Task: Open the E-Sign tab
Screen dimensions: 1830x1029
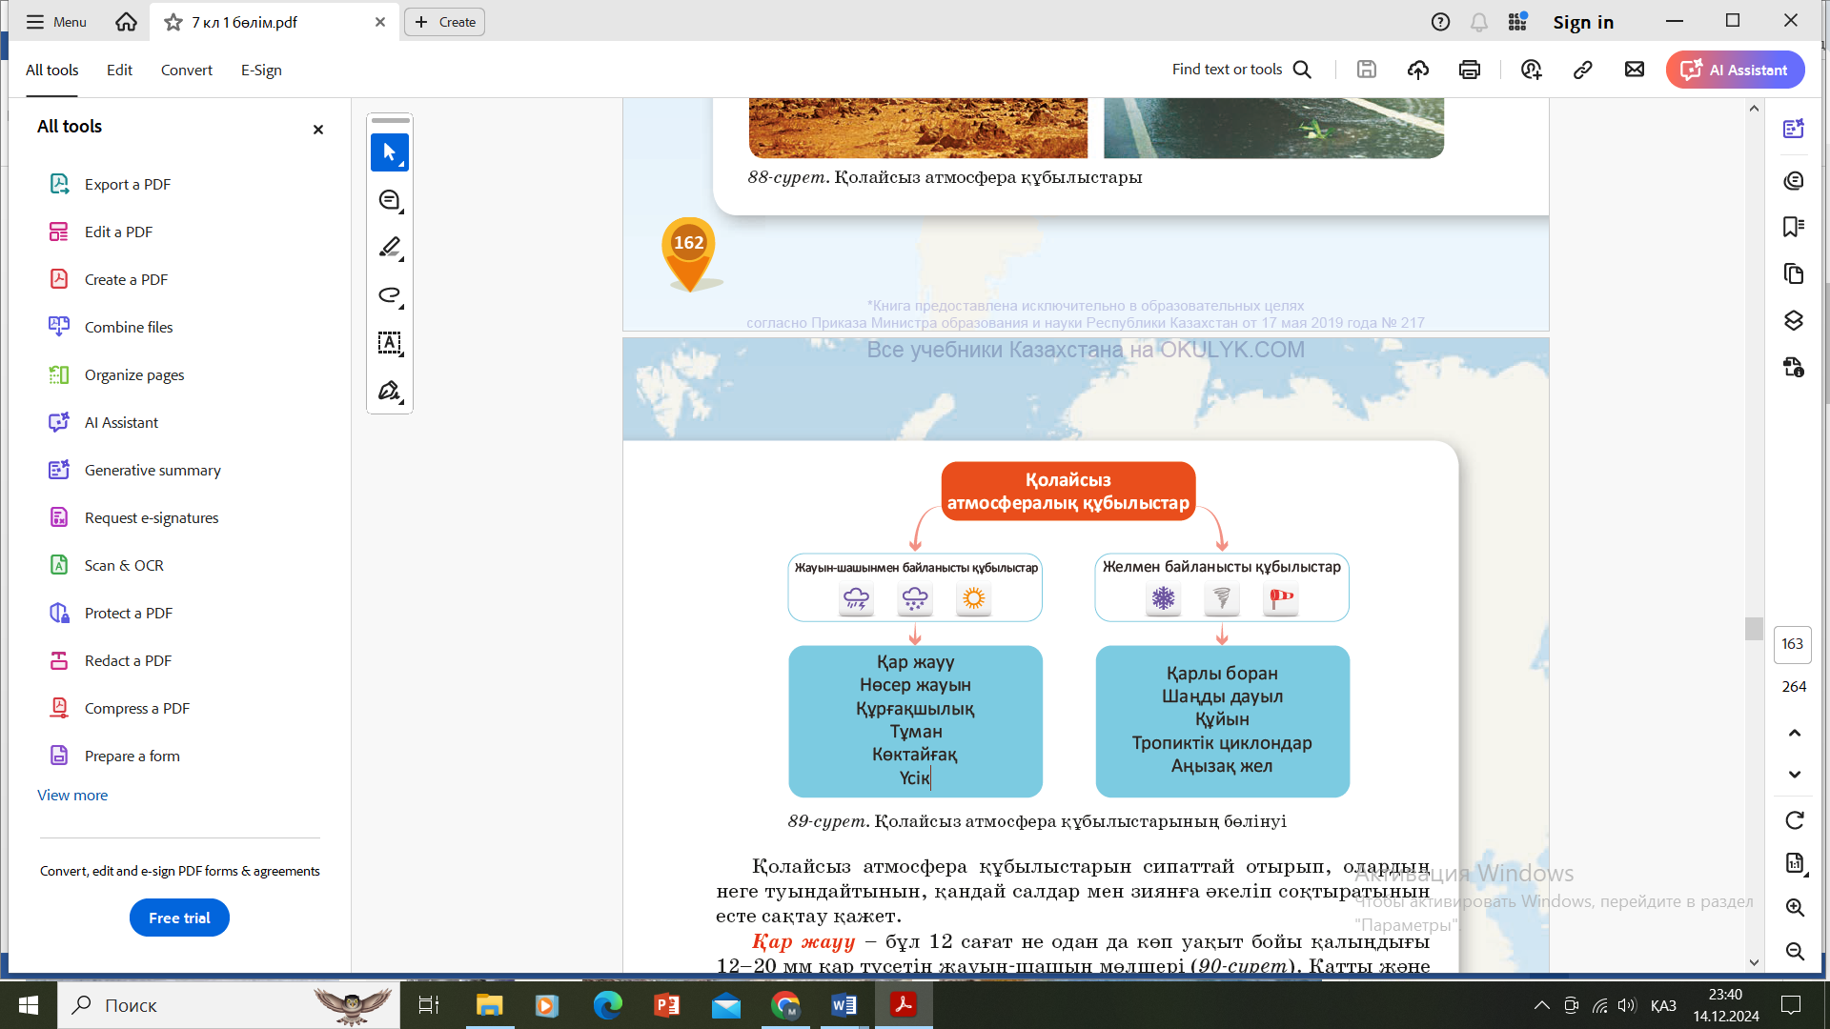Action: pos(261,70)
